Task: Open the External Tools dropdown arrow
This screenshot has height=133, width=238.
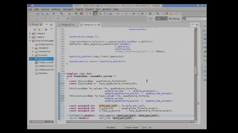Action: tap(162, 14)
